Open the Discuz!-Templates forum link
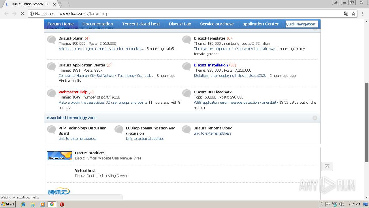This screenshot has height=208, width=369. (x=210, y=38)
